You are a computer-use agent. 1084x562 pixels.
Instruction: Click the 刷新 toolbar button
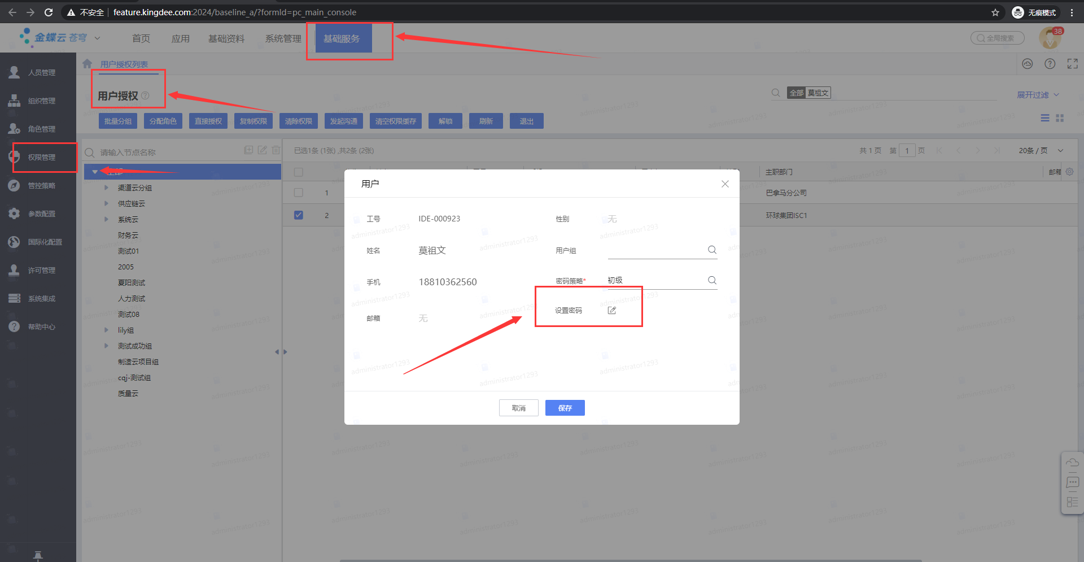coord(486,121)
